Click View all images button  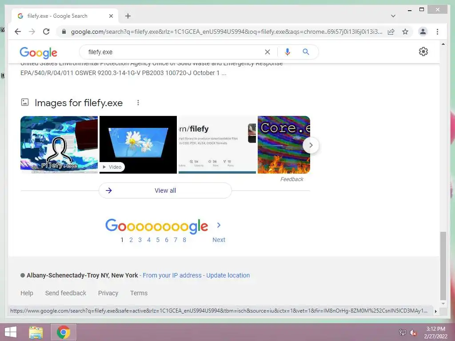[165, 190]
